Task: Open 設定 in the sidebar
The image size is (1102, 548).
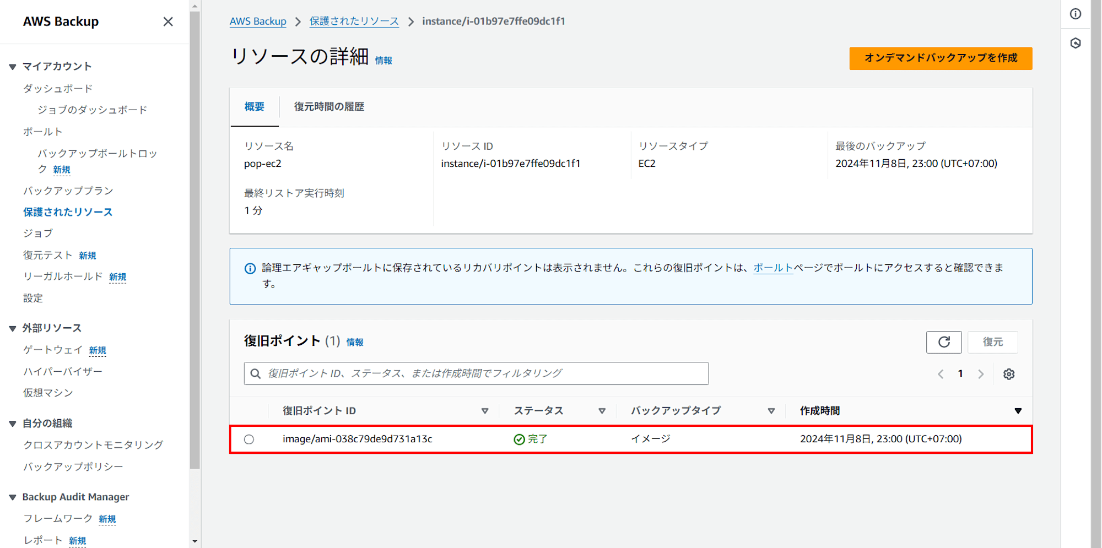Action: pyautogui.click(x=33, y=298)
